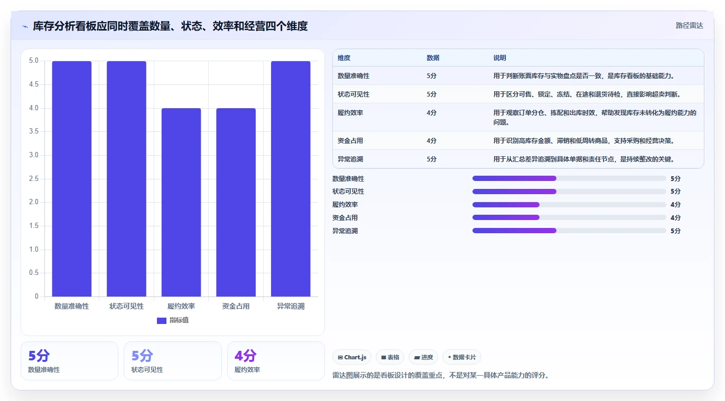The width and height of the screenshot is (725, 401).
Task: Click the 维度 table column header
Action: coord(344,58)
